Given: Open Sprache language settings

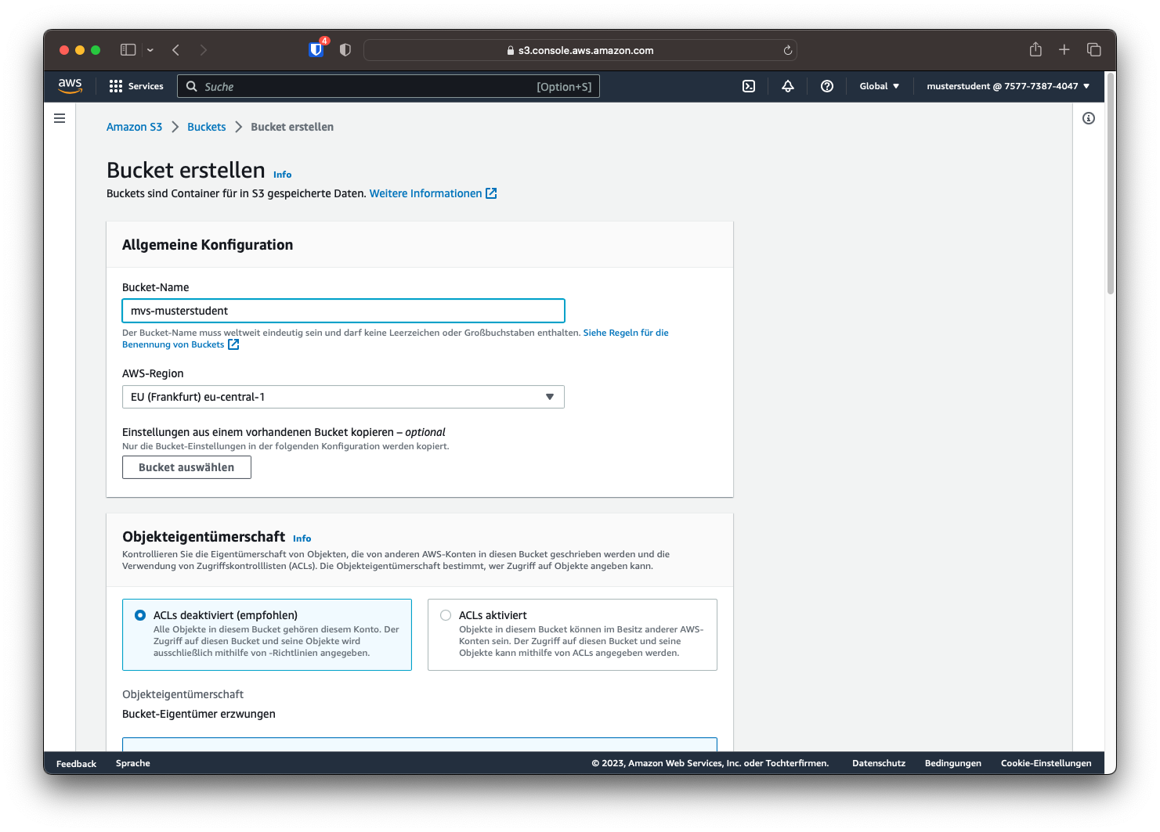Looking at the screenshot, I should pos(133,763).
